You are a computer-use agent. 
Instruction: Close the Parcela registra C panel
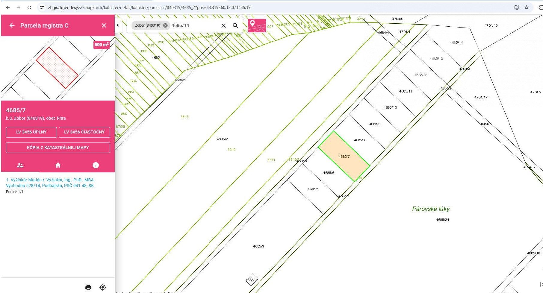coord(104,26)
